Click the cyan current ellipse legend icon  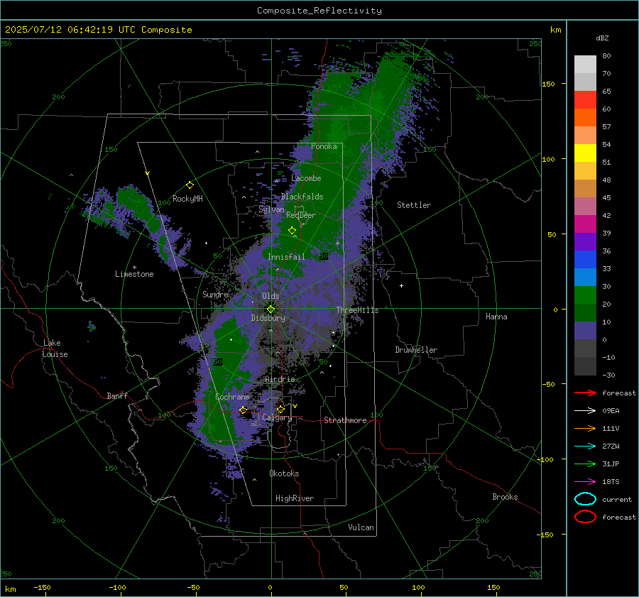pos(585,499)
